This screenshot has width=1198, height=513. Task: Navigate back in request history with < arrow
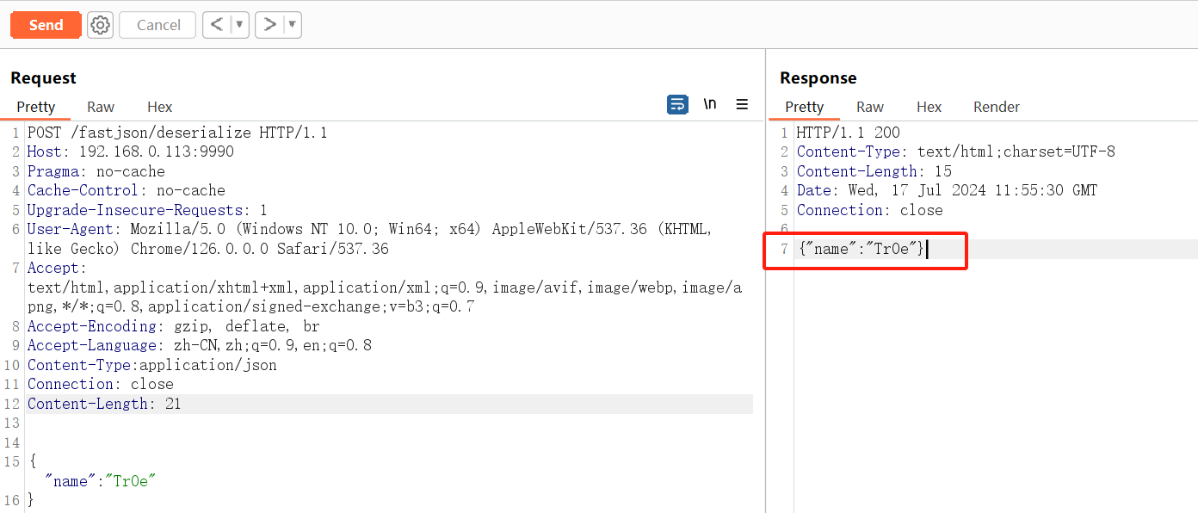click(218, 24)
